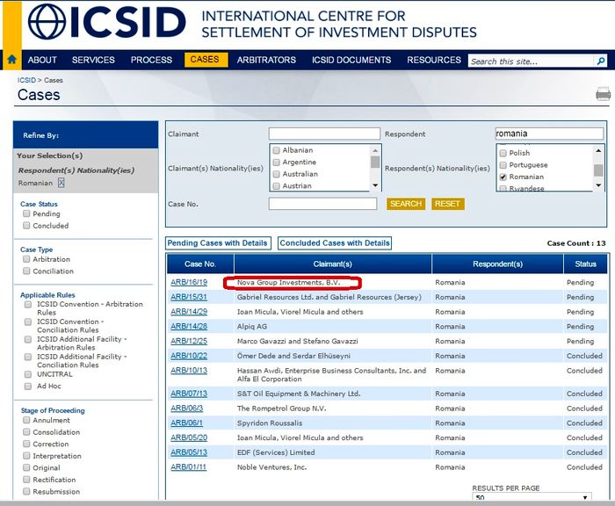Click the home icon in navigation bar

[11, 60]
